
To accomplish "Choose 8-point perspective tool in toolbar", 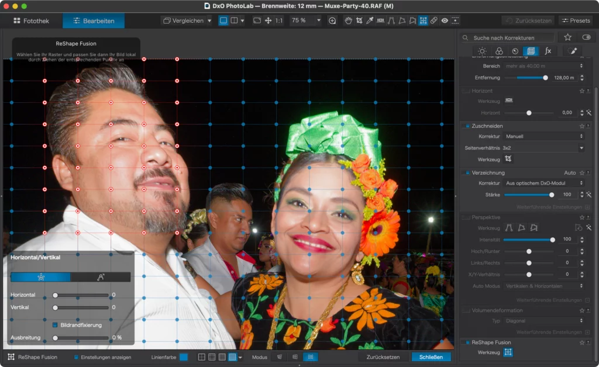I will 412,20.
